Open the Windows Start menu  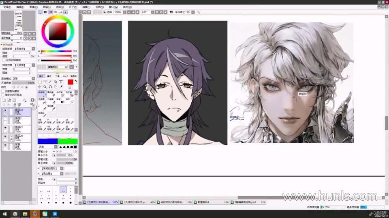(5, 214)
